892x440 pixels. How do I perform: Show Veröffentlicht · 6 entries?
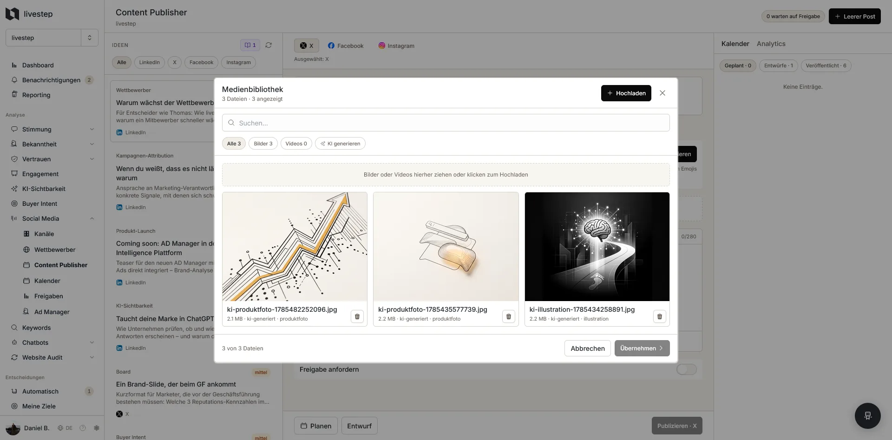(826, 66)
